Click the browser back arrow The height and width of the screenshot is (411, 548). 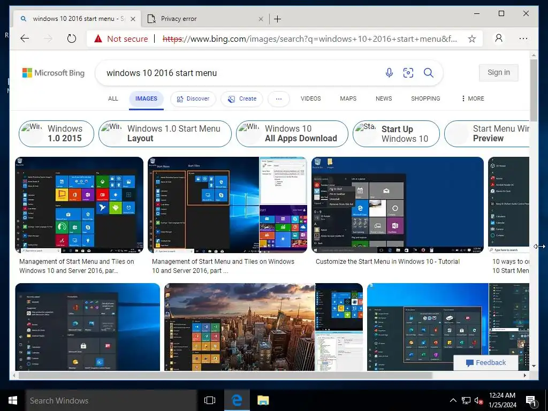pyautogui.click(x=25, y=39)
